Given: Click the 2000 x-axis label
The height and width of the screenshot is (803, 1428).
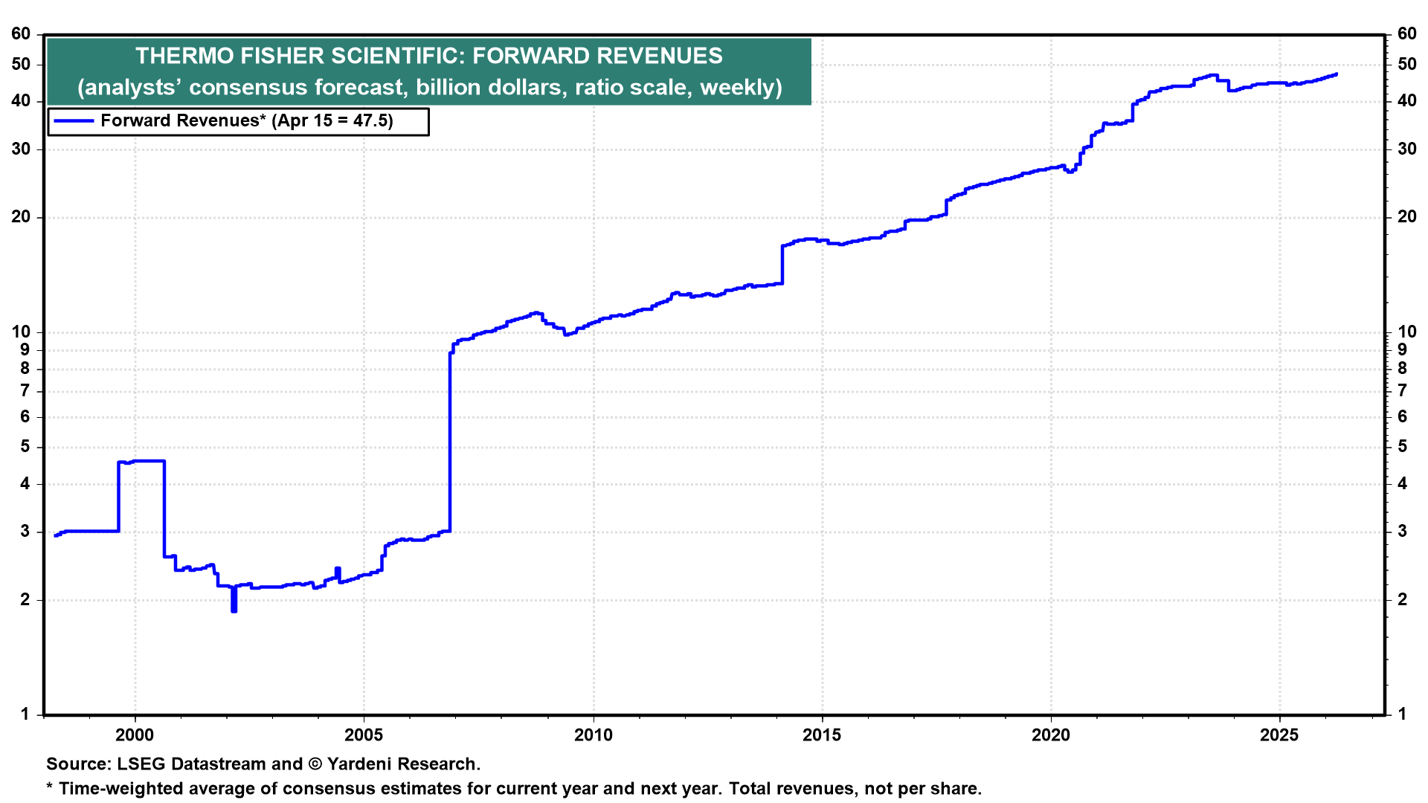Looking at the screenshot, I should 135,735.
